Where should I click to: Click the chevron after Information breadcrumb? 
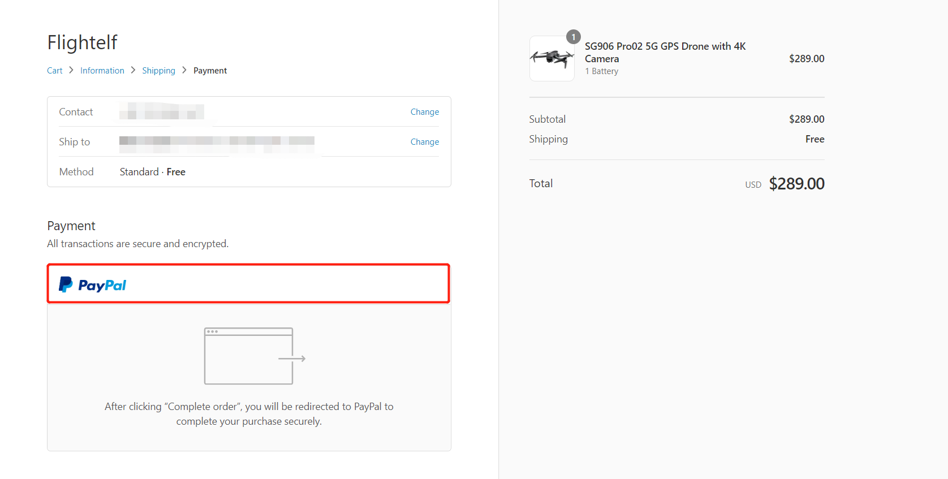point(133,70)
